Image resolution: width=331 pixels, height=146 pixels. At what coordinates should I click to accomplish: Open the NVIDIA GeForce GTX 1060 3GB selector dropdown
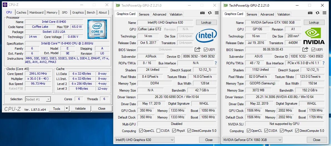point(252,140)
